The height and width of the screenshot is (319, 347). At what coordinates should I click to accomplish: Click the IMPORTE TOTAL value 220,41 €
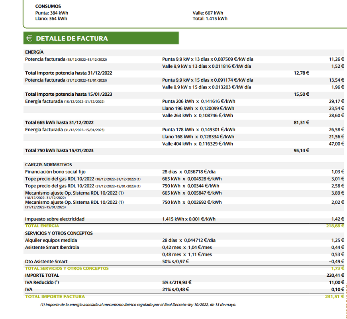[x=335, y=276]
